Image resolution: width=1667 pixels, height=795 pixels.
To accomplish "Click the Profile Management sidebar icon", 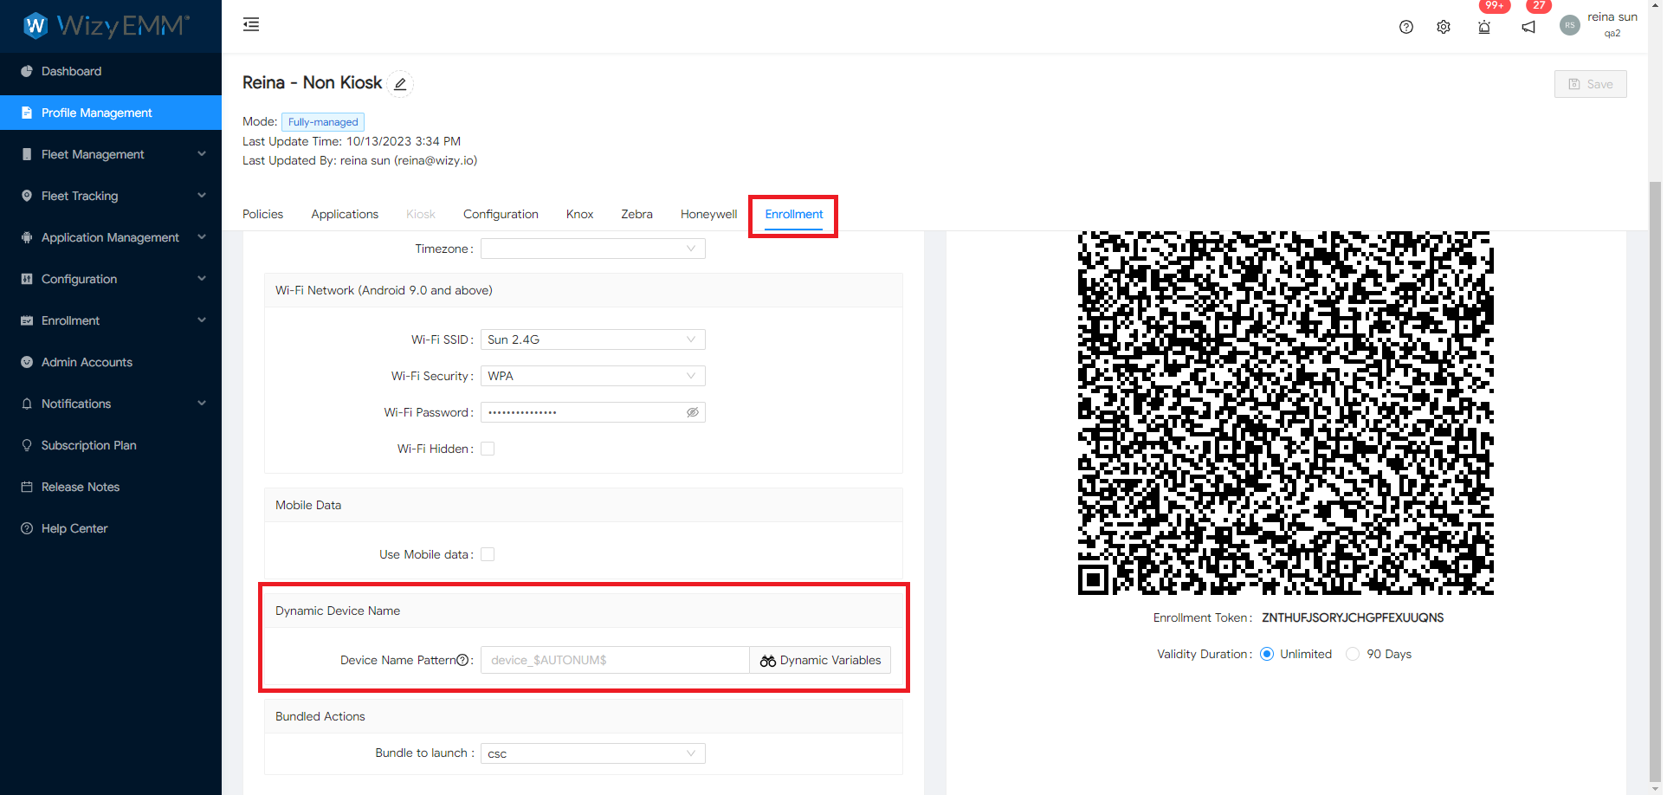I will 27,113.
